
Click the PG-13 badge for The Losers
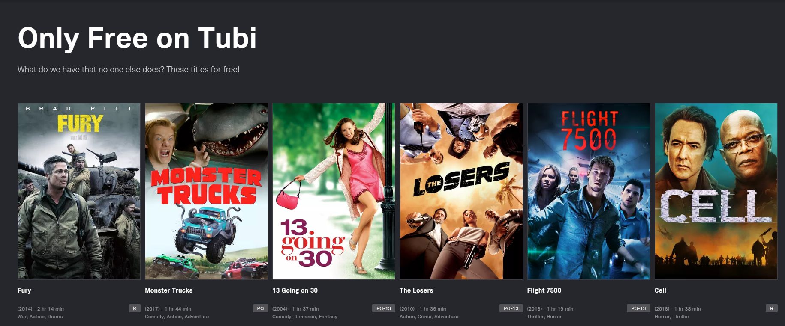pyautogui.click(x=511, y=308)
